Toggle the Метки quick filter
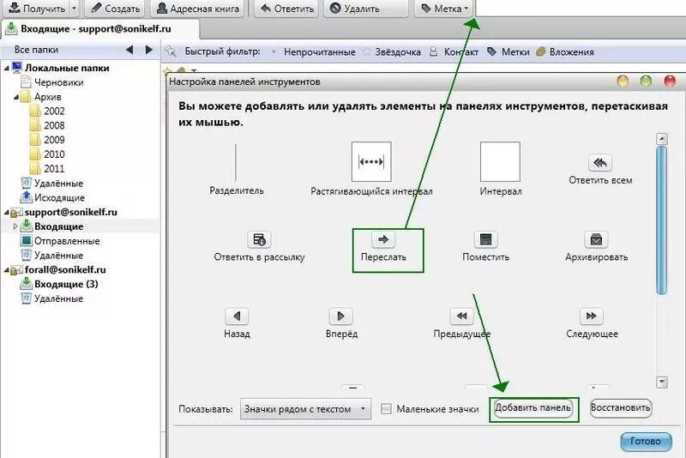Viewport: 686px width, 458px height. [508, 51]
